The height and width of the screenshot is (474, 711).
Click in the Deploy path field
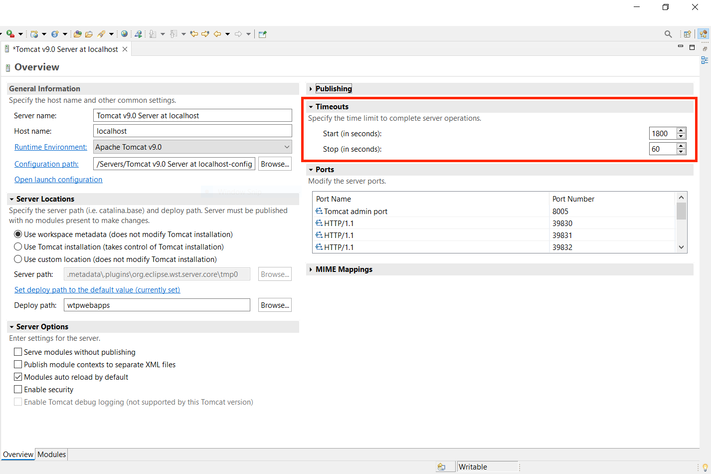point(157,305)
